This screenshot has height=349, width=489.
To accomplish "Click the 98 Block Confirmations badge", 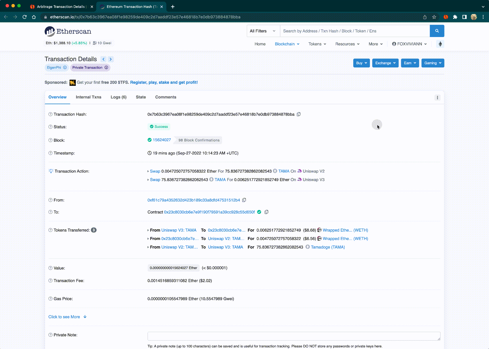I will coord(199,140).
